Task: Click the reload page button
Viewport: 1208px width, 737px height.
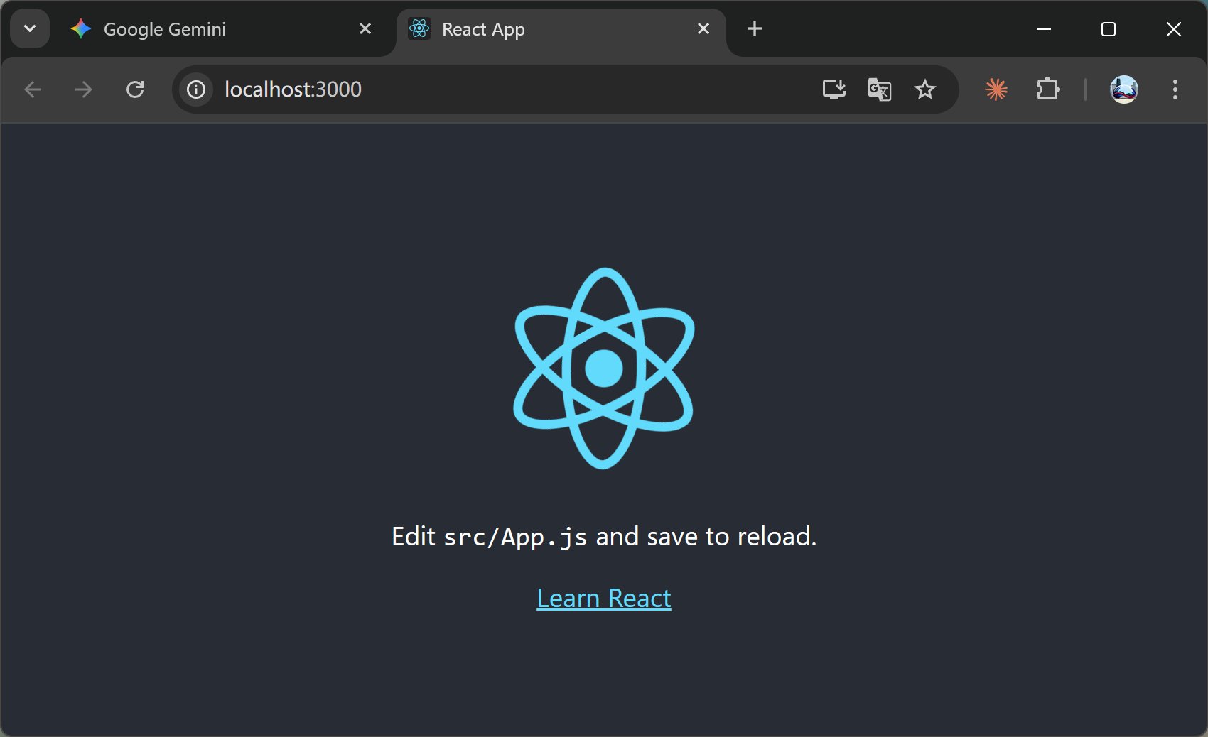Action: click(135, 89)
